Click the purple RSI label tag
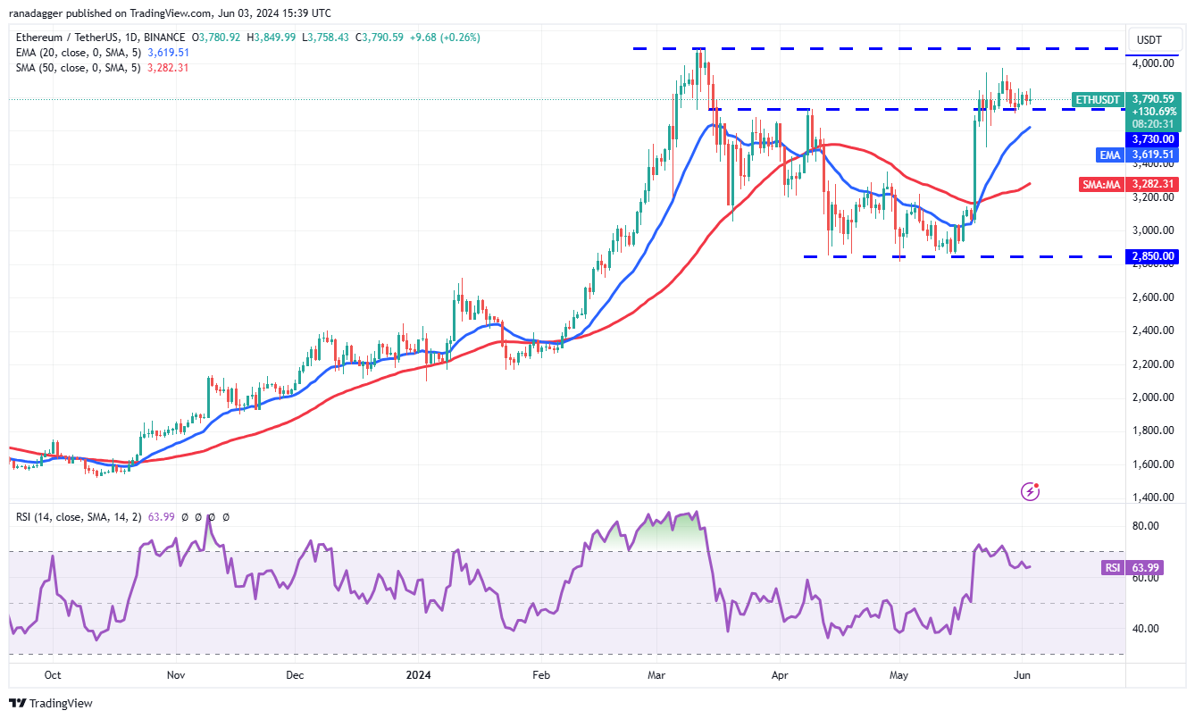 (1112, 567)
